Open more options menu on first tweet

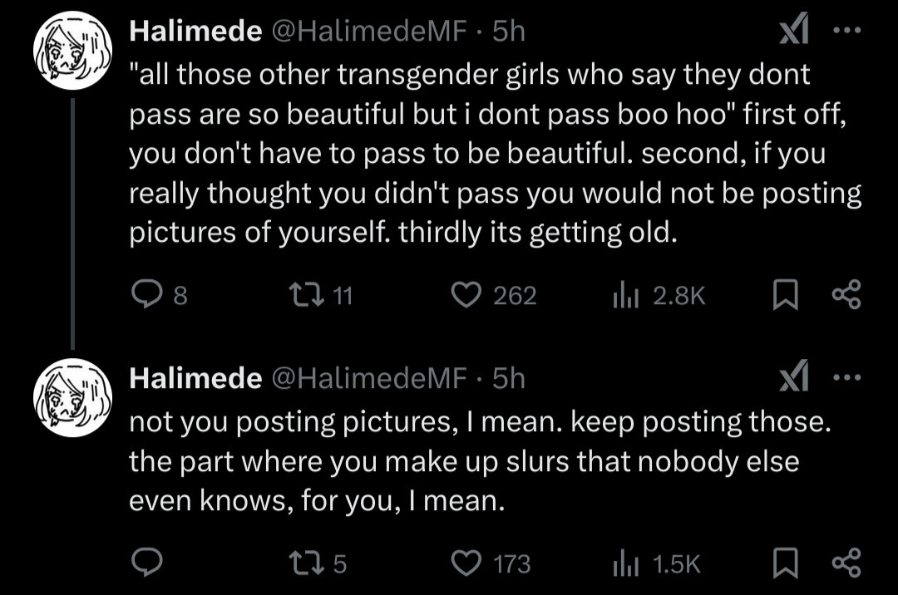pyautogui.click(x=846, y=32)
